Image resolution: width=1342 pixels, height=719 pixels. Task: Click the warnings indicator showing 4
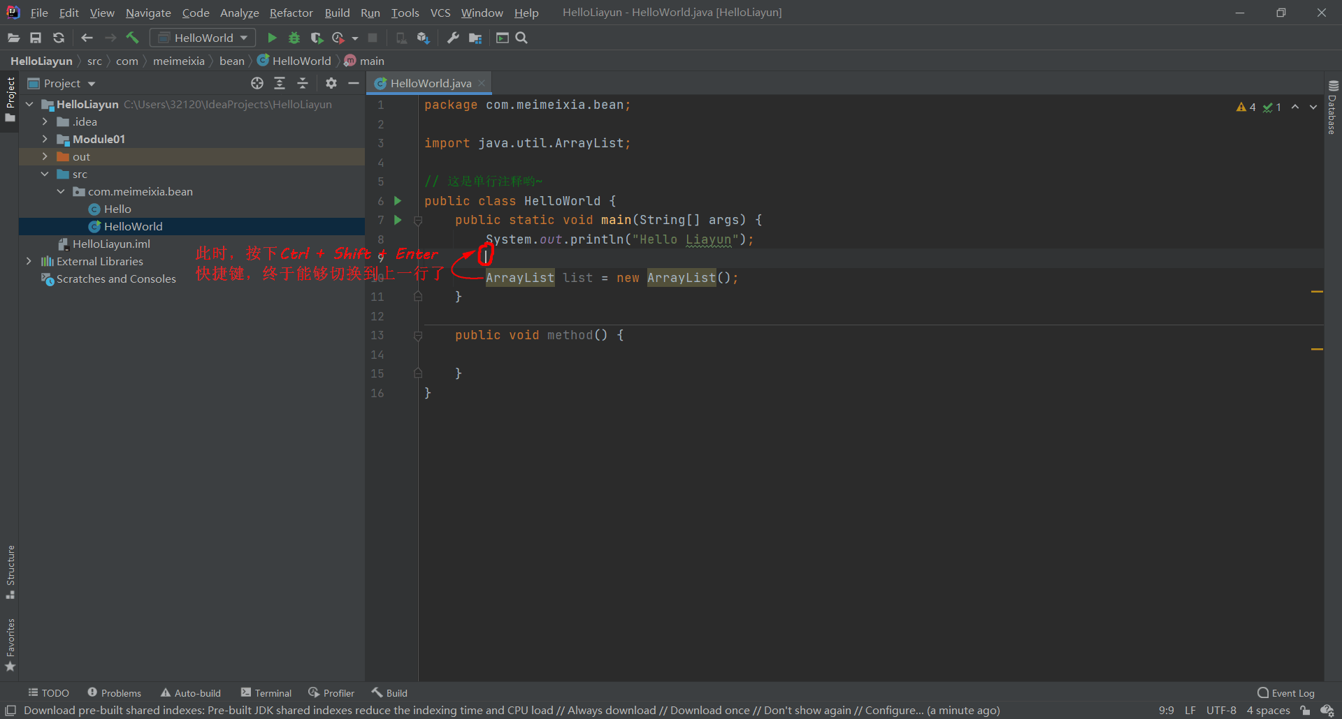(x=1246, y=107)
